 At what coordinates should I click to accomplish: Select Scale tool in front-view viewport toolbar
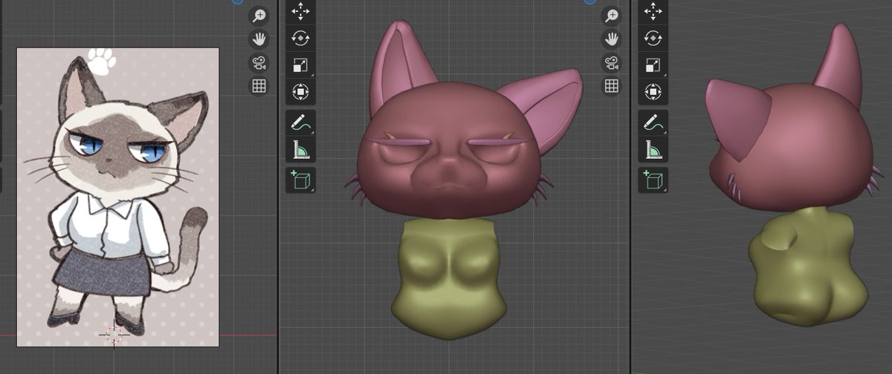coord(300,65)
